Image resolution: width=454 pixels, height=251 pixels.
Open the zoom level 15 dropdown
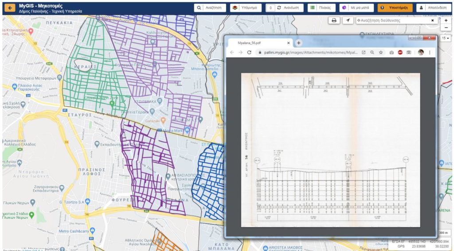pyautogui.click(x=446, y=39)
